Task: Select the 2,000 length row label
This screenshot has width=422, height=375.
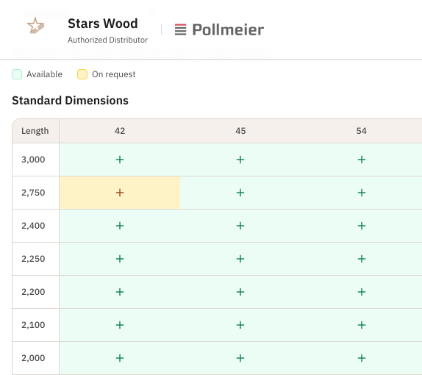Action: pos(33,358)
